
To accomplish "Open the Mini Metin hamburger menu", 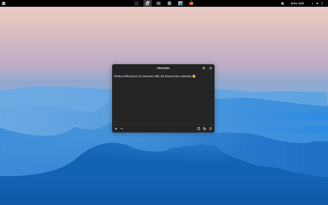I will pyautogui.click(x=203, y=68).
